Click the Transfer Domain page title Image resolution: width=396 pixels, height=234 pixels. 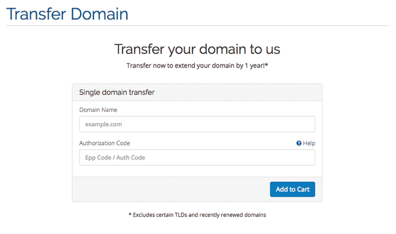coord(67,14)
